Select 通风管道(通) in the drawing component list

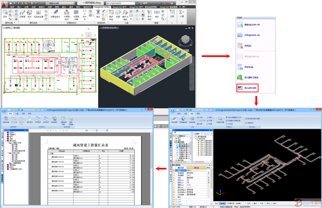(x=183, y=146)
